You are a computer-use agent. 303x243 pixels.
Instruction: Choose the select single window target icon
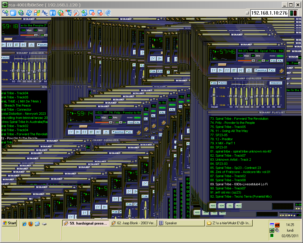point(92,13)
